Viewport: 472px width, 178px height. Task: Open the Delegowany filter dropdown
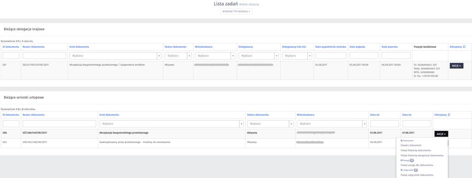point(259,56)
